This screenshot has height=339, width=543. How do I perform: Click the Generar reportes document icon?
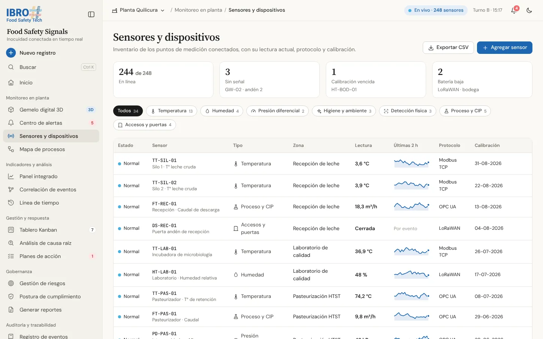coord(11,310)
